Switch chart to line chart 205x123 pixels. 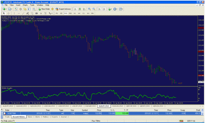(84, 9)
